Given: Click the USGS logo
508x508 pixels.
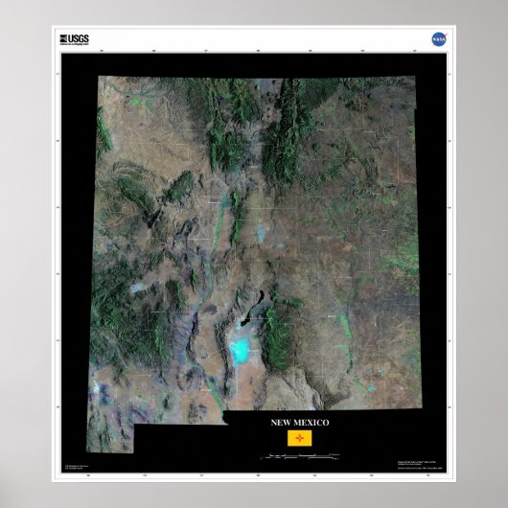Looking at the screenshot, I should click(x=74, y=40).
